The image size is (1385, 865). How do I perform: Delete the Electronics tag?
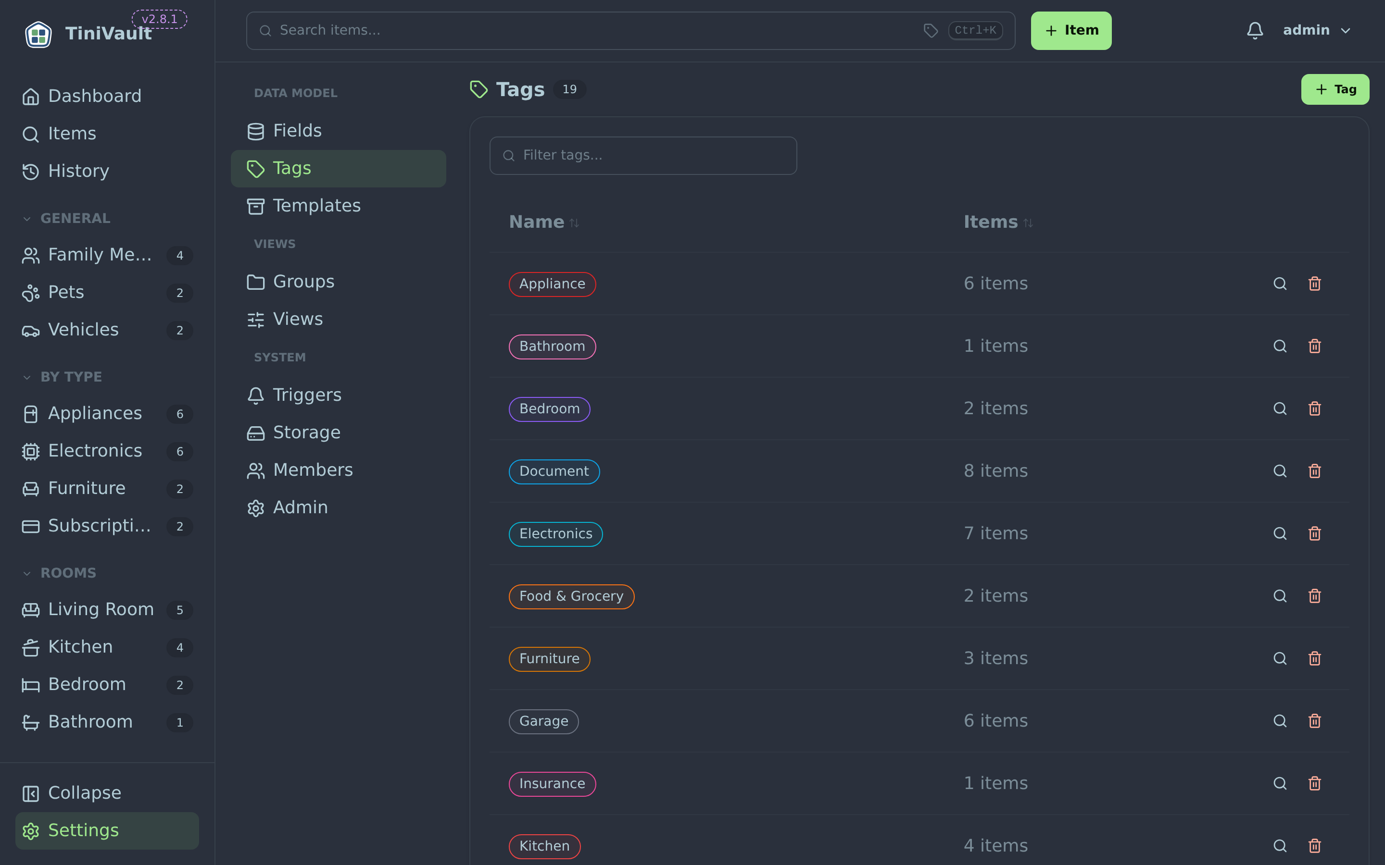tap(1315, 533)
